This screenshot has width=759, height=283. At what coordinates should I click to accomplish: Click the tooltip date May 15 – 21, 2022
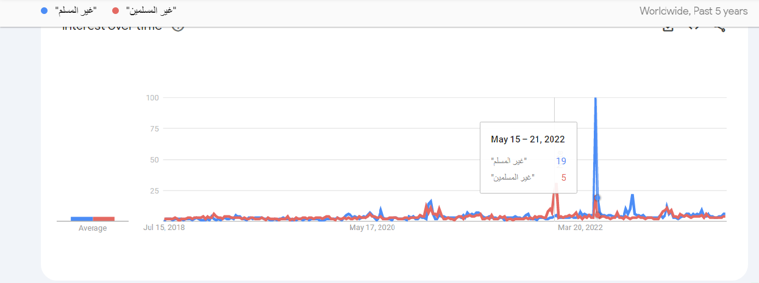coord(528,139)
